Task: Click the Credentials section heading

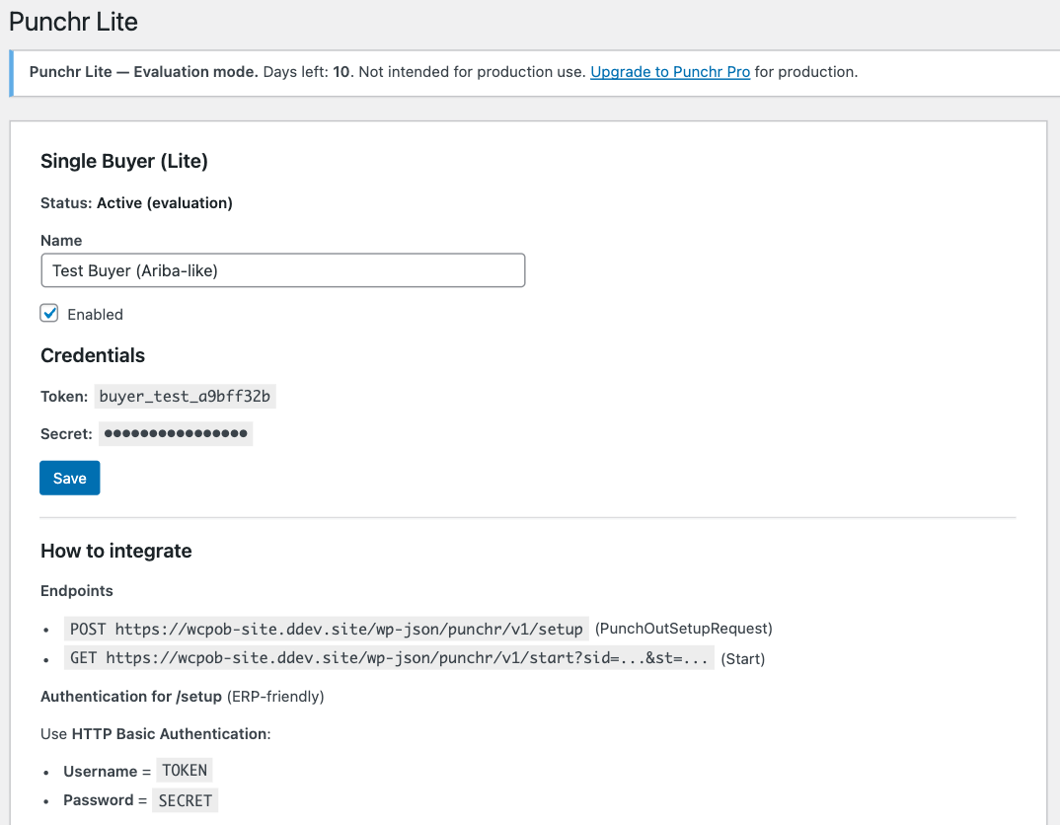Action: 93,356
